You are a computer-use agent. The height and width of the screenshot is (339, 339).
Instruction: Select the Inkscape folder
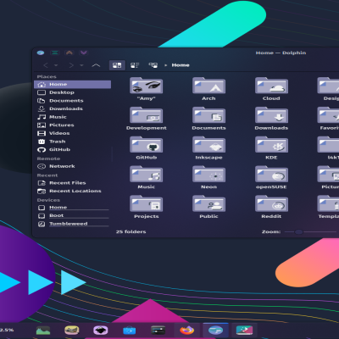[208, 147]
